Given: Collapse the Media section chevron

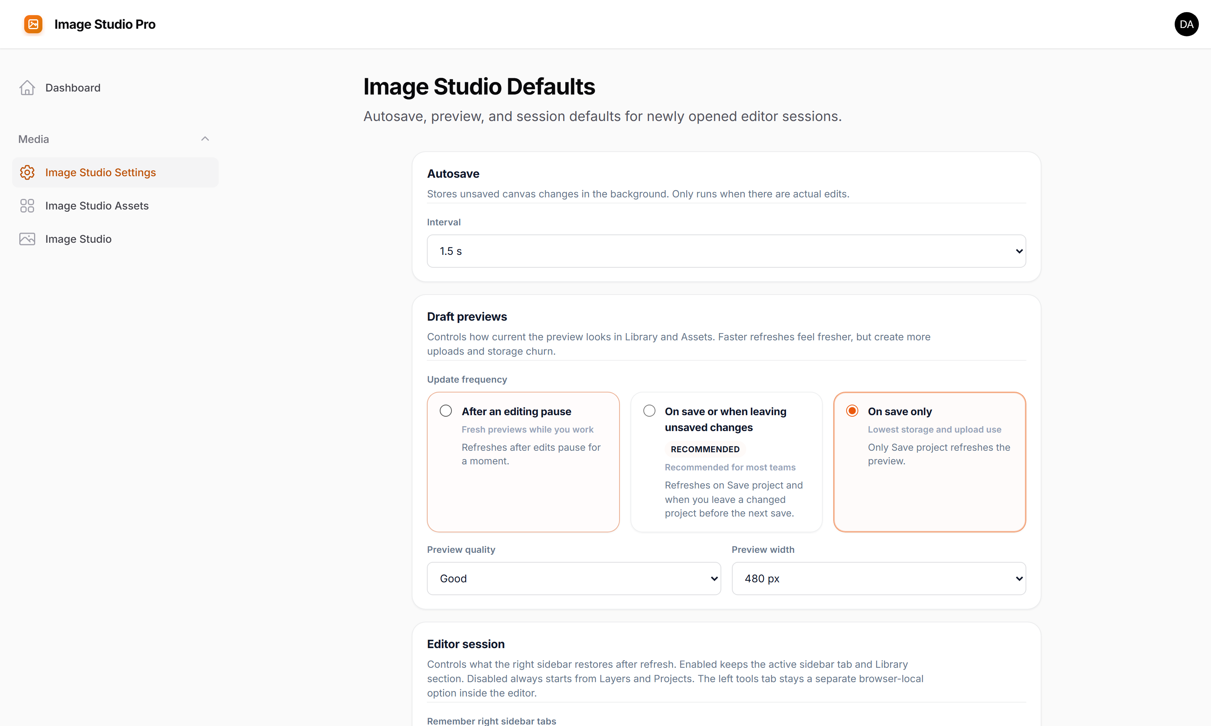Looking at the screenshot, I should [205, 139].
